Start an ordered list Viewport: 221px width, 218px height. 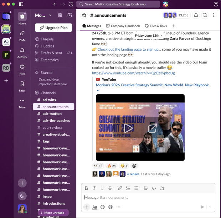coord(128,188)
